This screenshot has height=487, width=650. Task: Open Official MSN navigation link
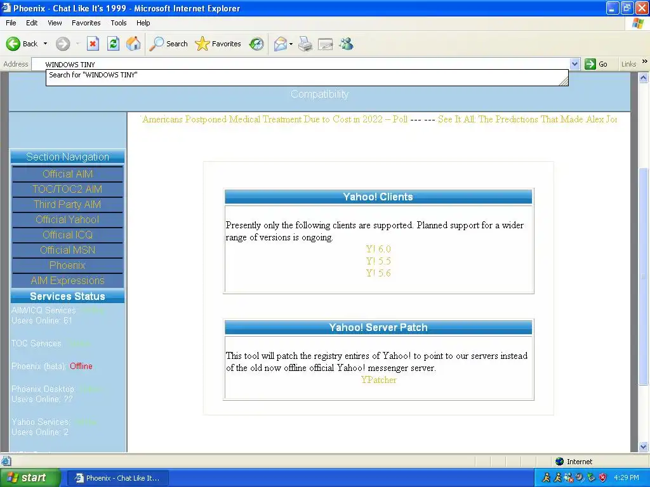[x=67, y=250]
